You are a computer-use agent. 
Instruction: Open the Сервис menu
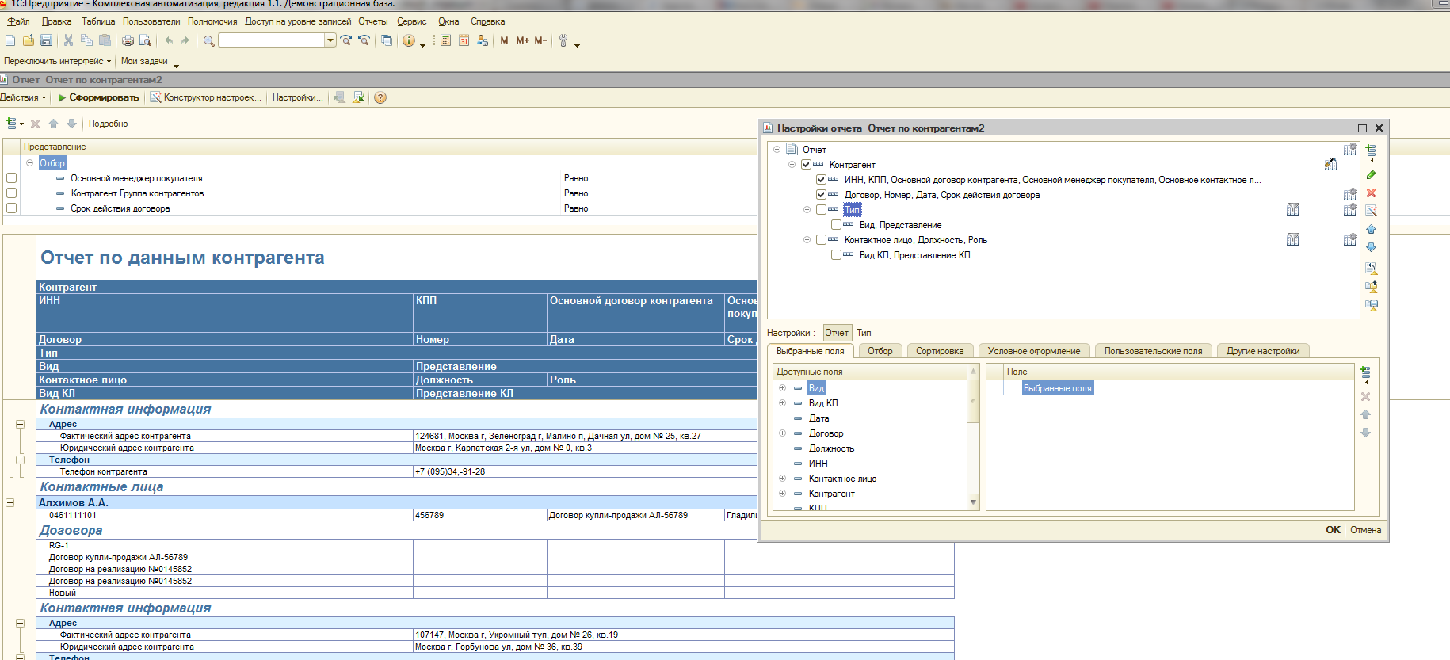pyautogui.click(x=412, y=21)
